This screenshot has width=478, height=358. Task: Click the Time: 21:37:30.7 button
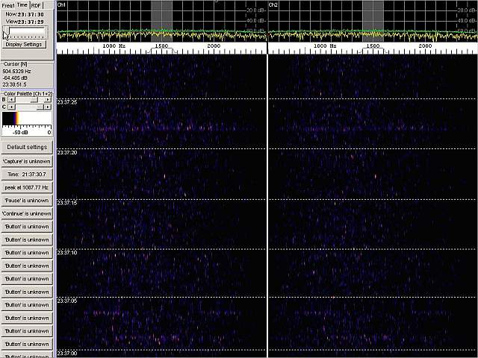click(27, 174)
